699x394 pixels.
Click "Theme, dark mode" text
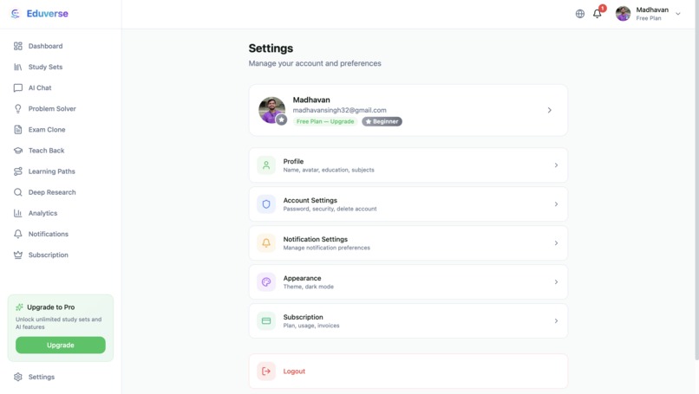click(309, 287)
